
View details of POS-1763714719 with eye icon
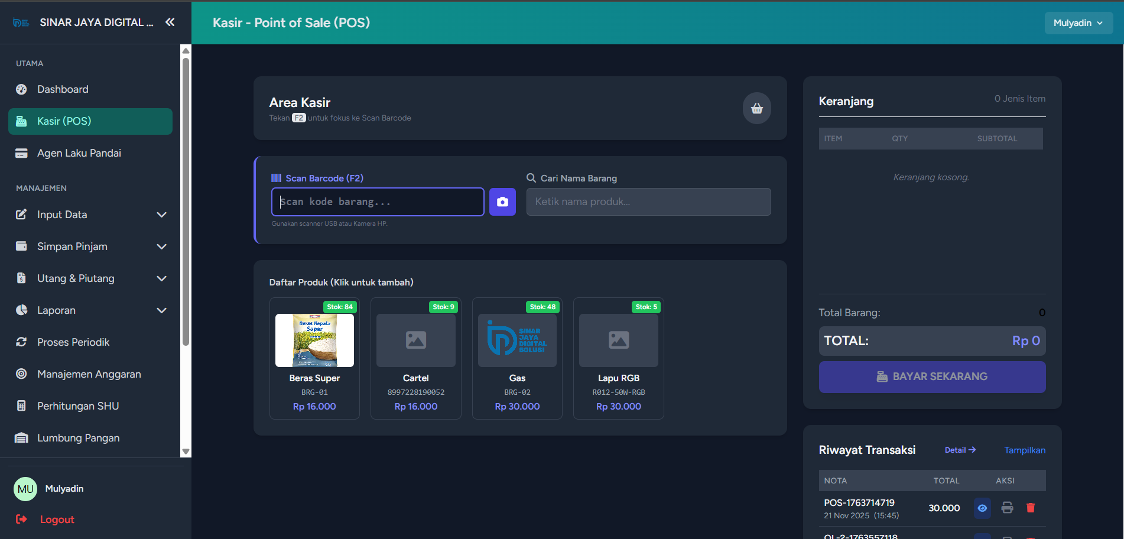pos(982,508)
